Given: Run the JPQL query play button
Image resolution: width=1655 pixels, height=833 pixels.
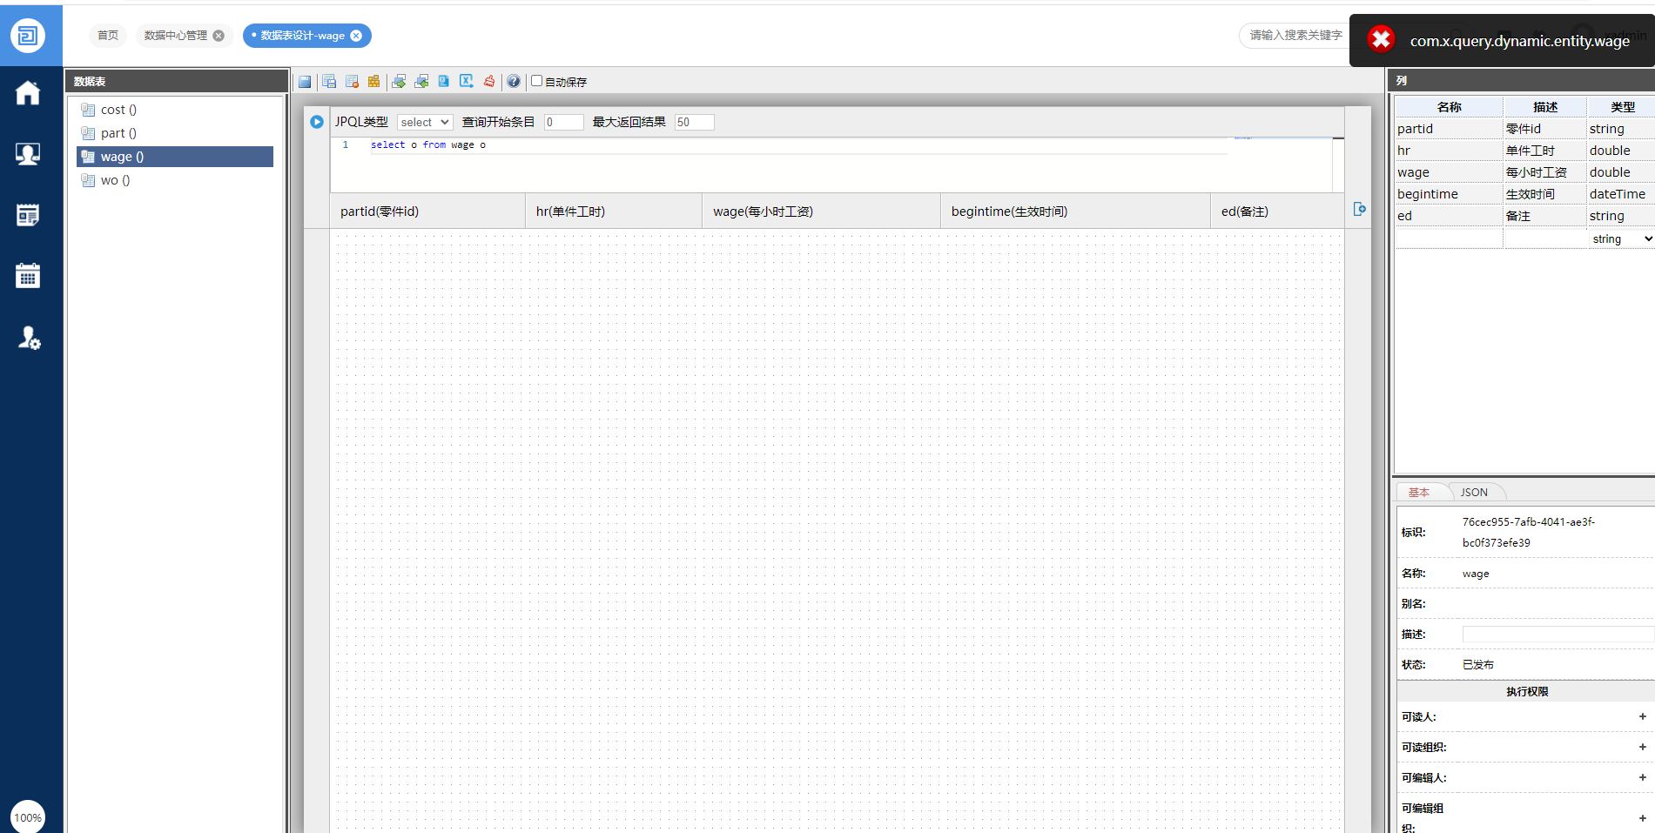Looking at the screenshot, I should click(317, 122).
